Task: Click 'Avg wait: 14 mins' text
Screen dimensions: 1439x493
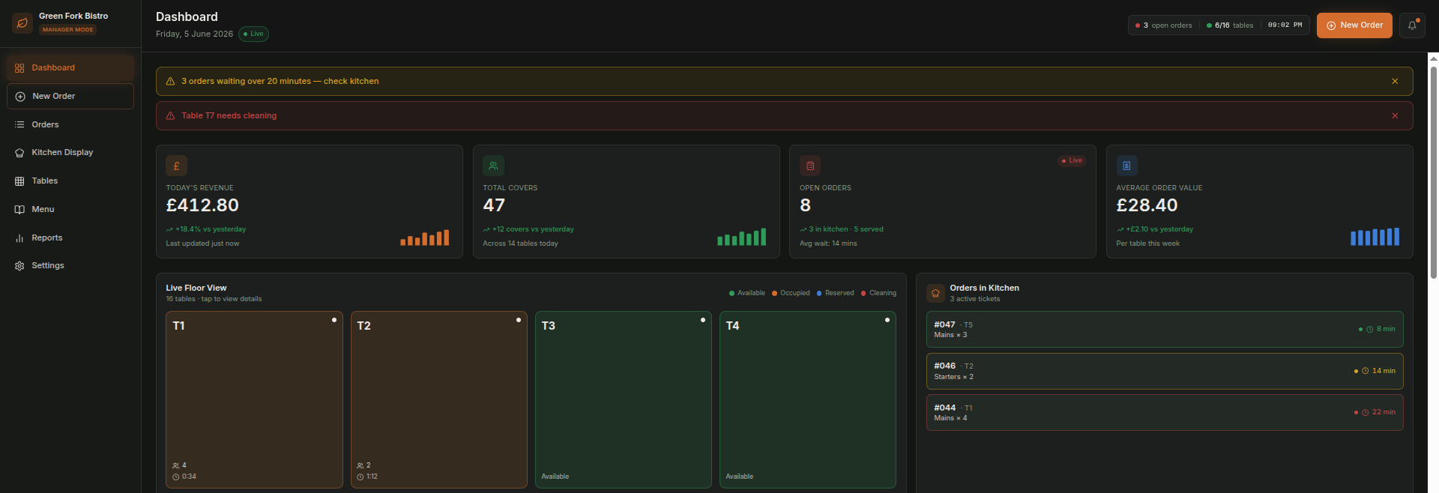Action: coord(828,244)
